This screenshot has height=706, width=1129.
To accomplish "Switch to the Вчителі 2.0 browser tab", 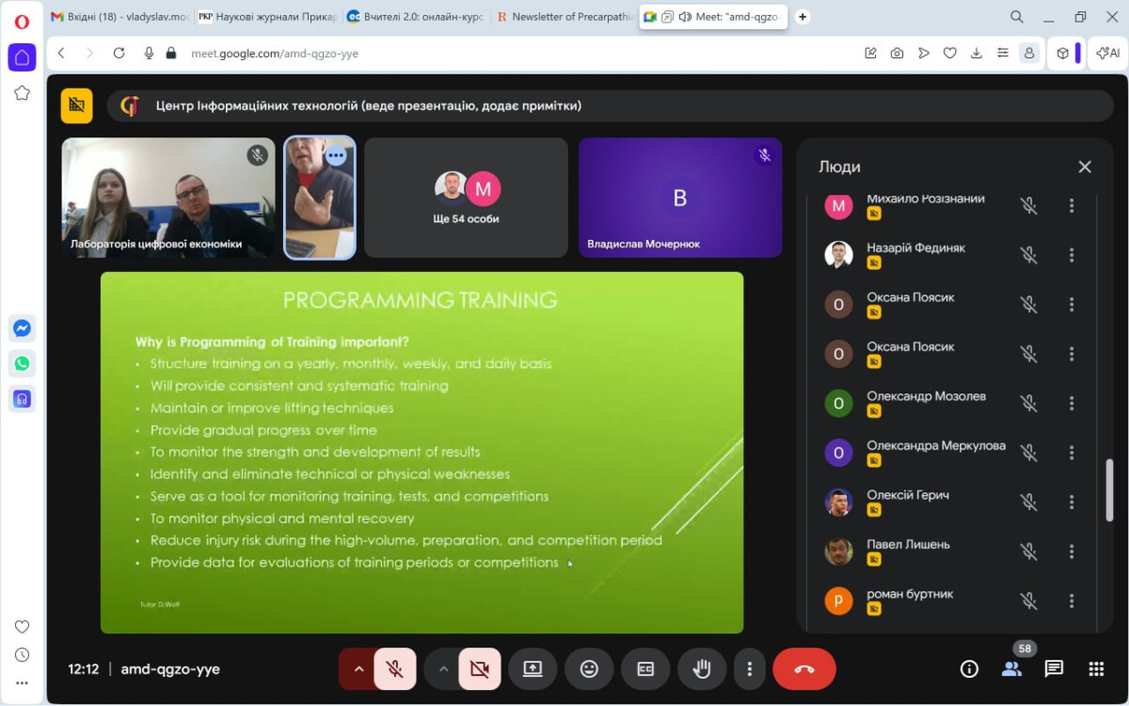I will [x=412, y=16].
